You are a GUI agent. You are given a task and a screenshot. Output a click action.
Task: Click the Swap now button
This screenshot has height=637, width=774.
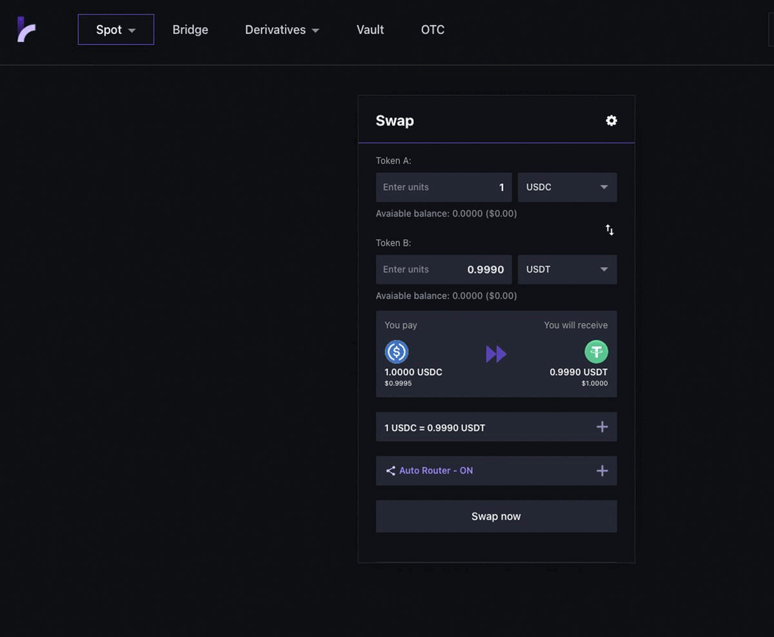496,516
